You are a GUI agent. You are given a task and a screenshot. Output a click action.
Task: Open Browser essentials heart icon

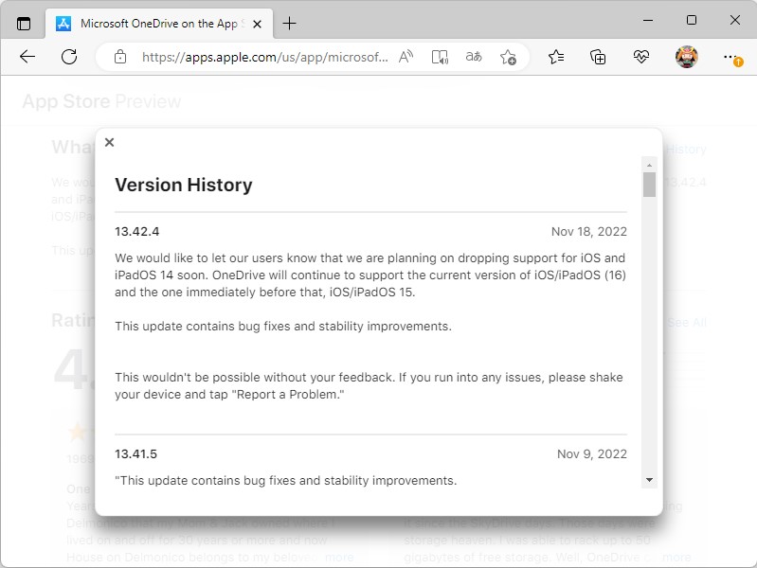tap(641, 57)
